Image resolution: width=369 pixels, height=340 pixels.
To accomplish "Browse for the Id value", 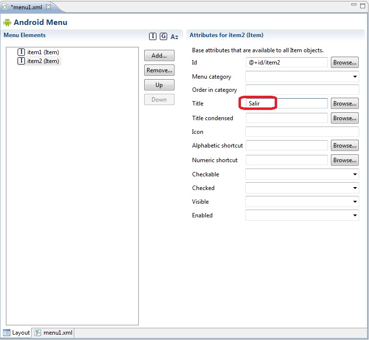I will click(x=345, y=63).
